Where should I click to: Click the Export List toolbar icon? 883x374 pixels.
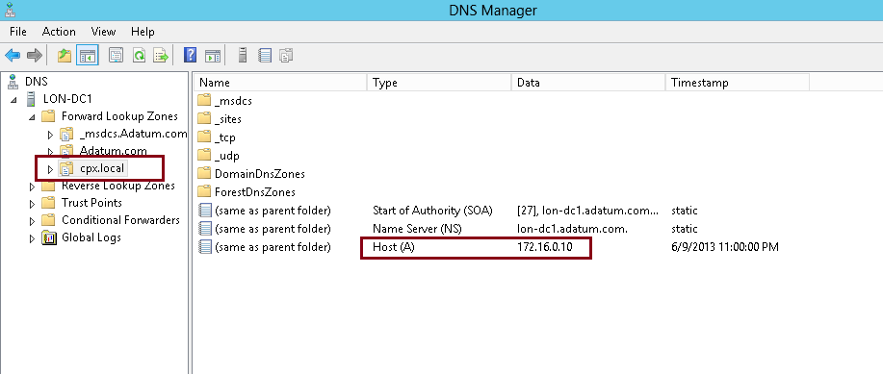click(x=162, y=55)
